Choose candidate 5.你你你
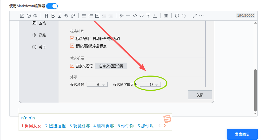 (x=126, y=126)
